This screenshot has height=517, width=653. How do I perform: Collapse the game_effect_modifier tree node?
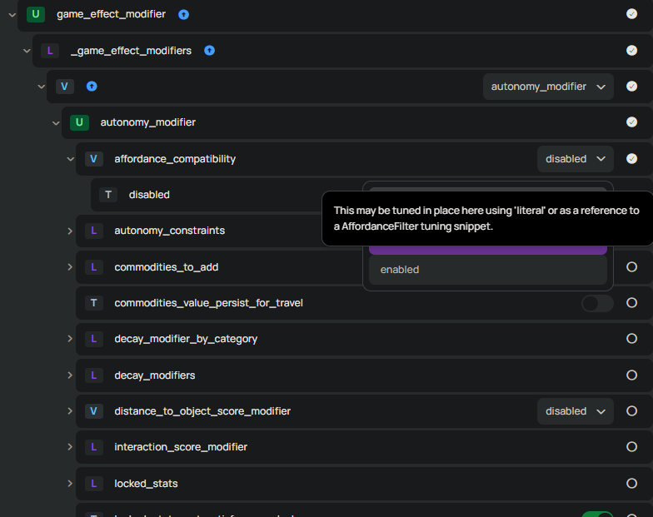12,14
